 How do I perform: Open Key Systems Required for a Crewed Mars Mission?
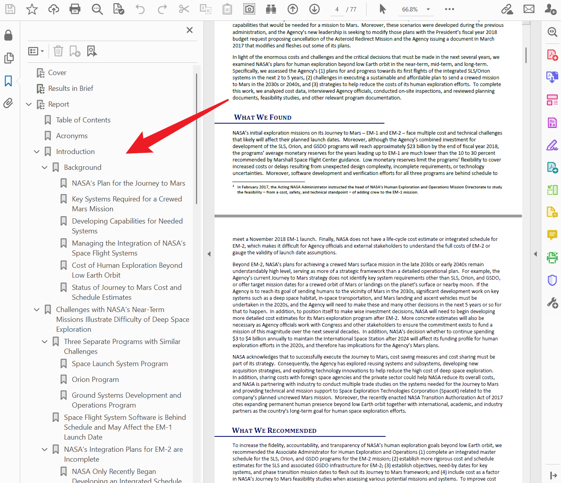click(127, 204)
